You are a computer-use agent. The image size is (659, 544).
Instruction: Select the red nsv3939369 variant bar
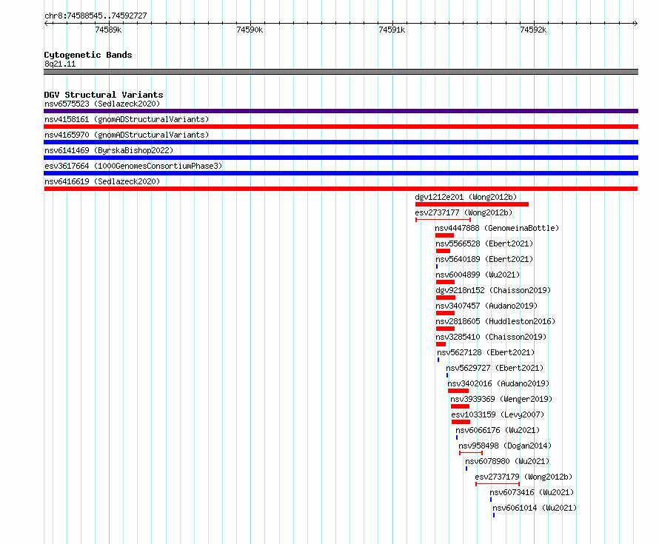pos(461,406)
